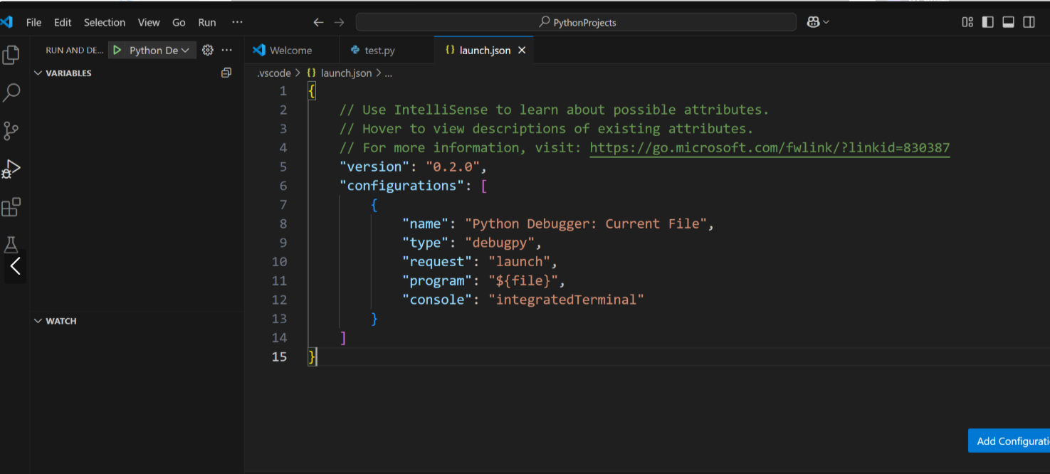Open the Python debug configuration dropdown
Screen dimensions: 1050x474
pyautogui.click(x=160, y=51)
